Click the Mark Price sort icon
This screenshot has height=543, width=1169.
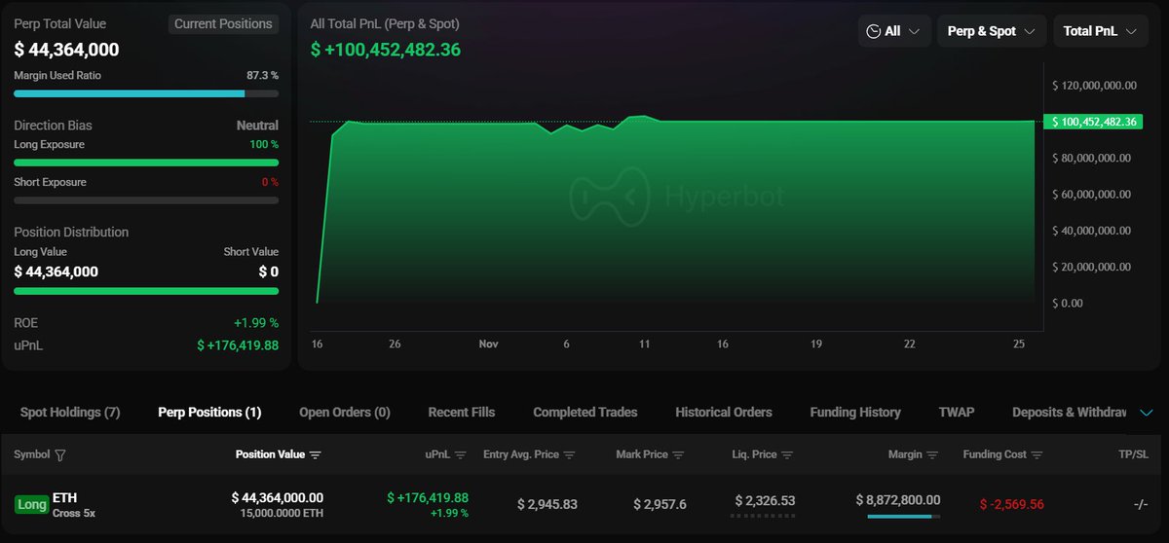click(x=678, y=455)
